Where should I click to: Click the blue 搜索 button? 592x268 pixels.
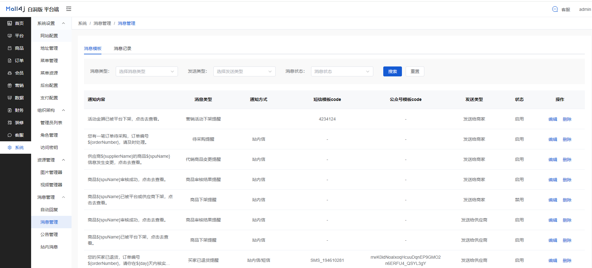point(393,71)
